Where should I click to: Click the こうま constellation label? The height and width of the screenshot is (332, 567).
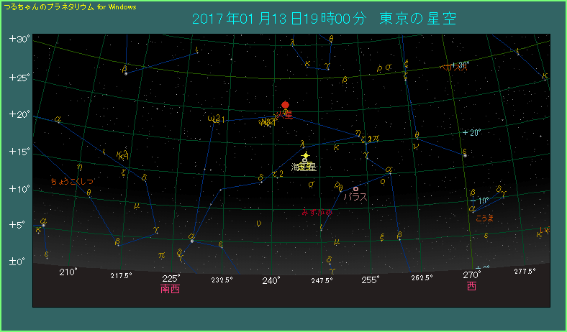pos(484,218)
